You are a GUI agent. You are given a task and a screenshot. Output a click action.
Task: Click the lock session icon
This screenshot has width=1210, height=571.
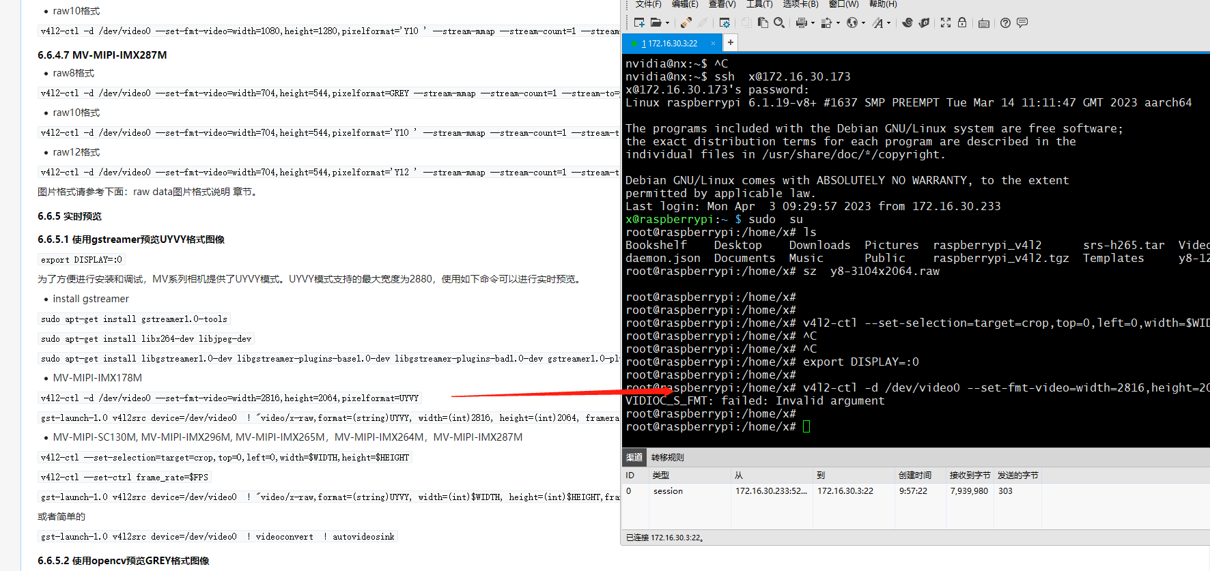(x=962, y=23)
